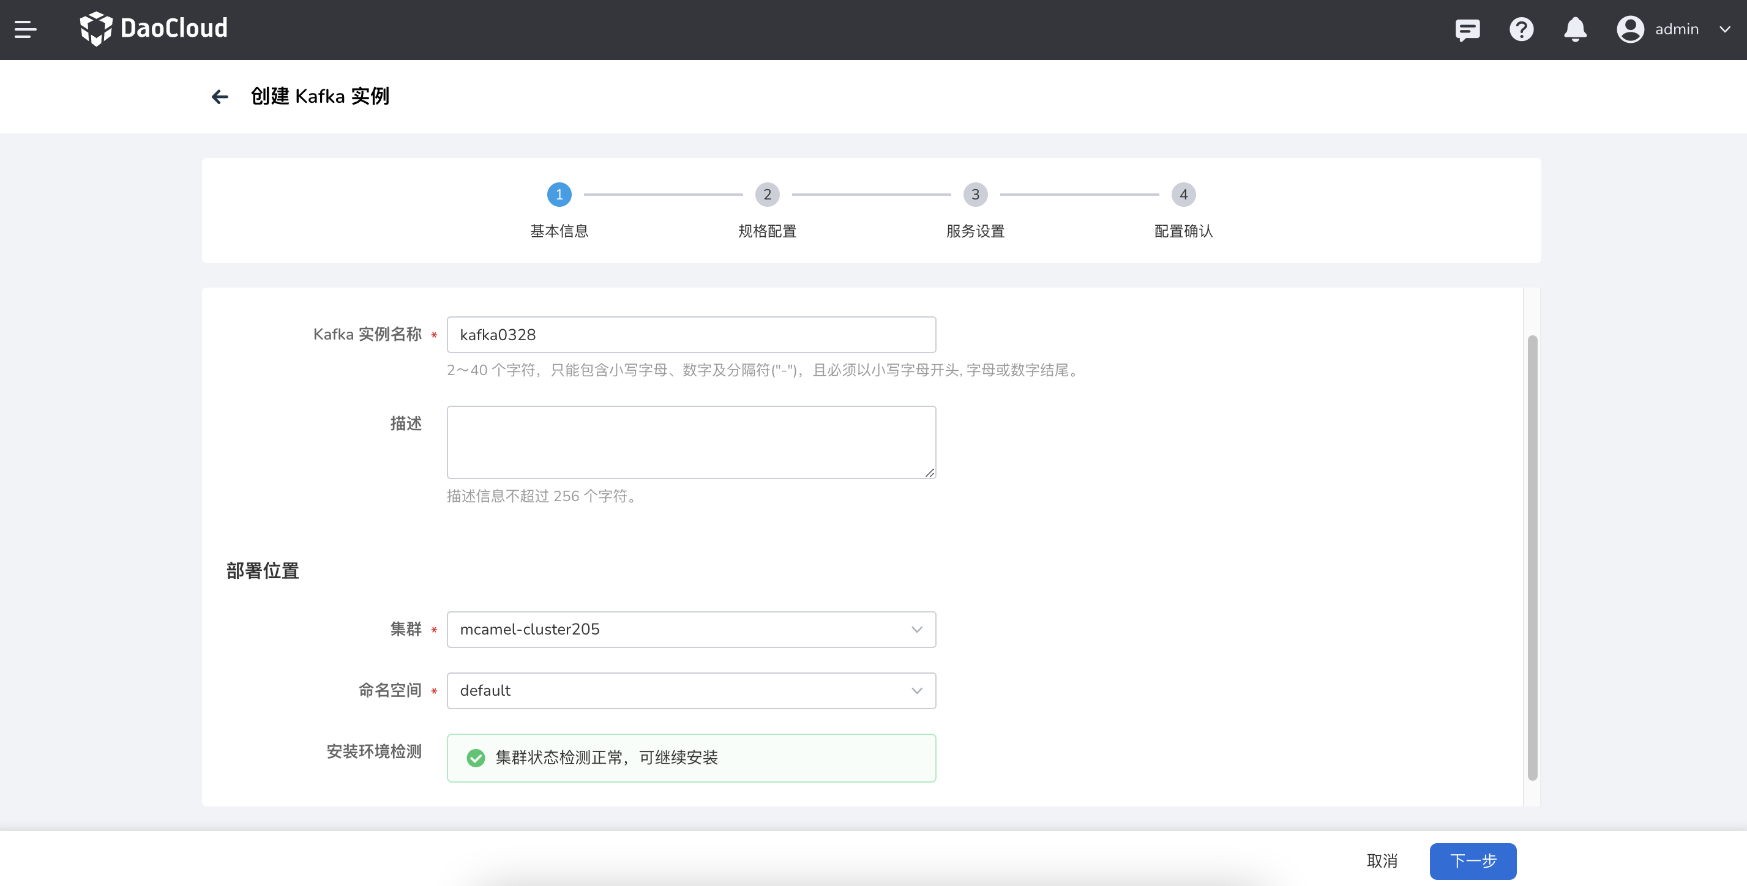Select the Kafka 实例名称 input field
Image resolution: width=1747 pixels, height=886 pixels.
[690, 334]
